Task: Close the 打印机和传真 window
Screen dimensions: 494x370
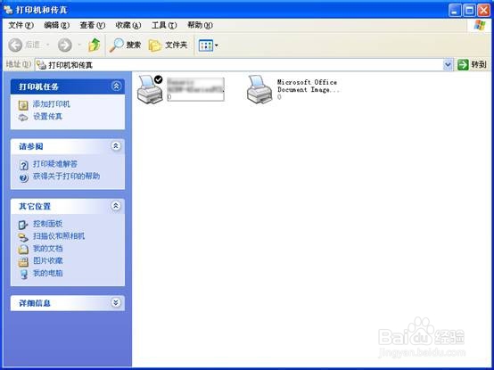Action: pos(483,11)
